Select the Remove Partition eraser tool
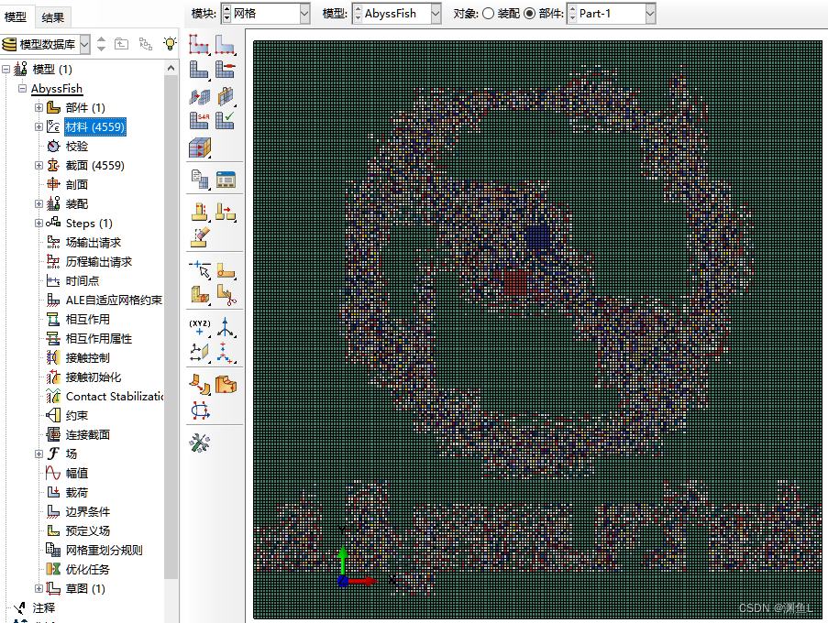This screenshot has height=623, width=828. tap(200, 237)
